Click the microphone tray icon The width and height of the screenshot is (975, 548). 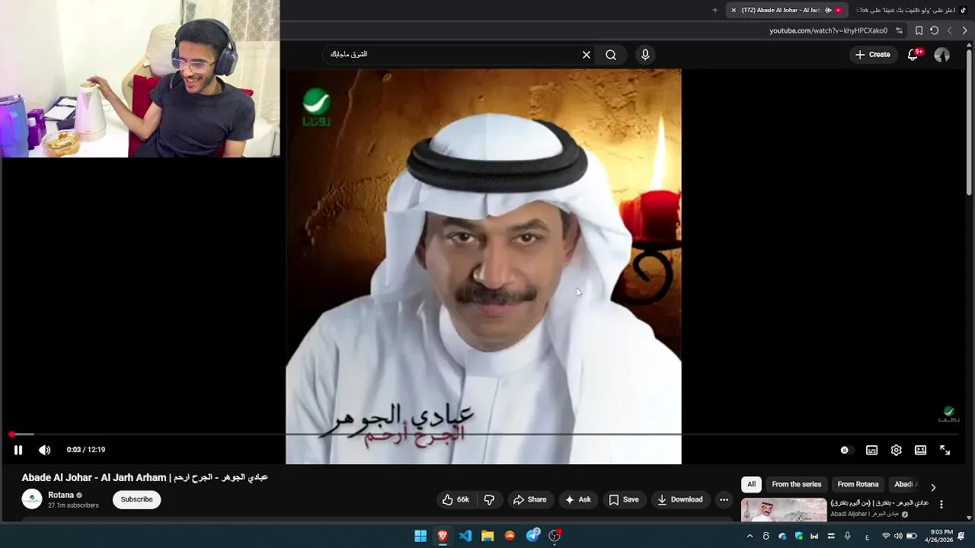point(847,536)
